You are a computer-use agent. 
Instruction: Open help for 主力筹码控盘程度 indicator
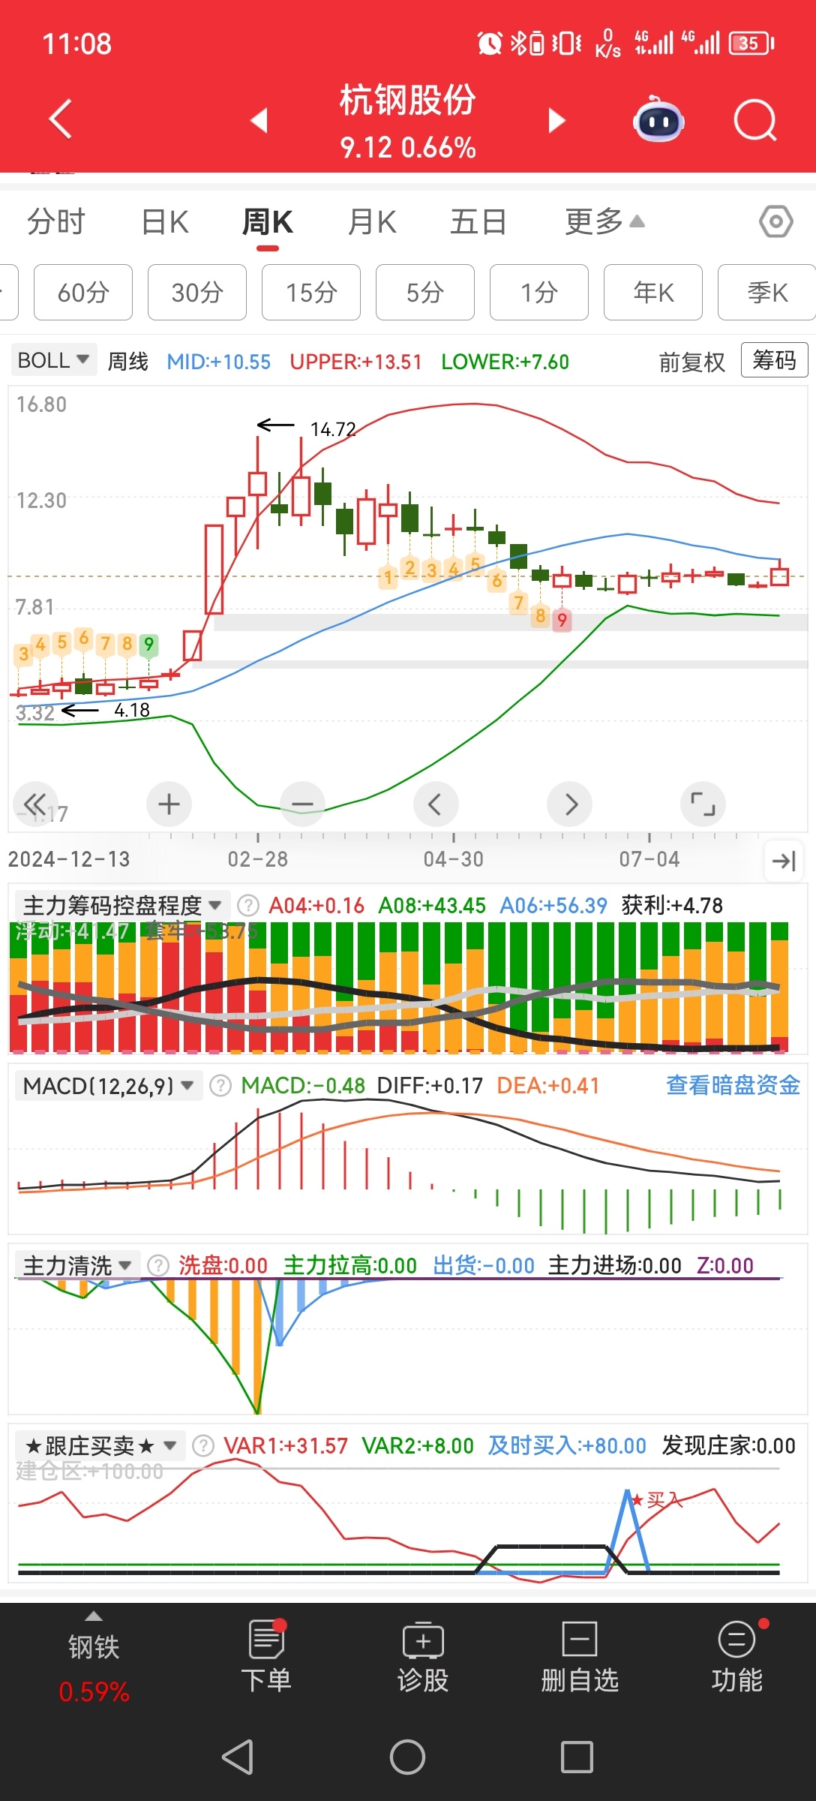pos(248,906)
